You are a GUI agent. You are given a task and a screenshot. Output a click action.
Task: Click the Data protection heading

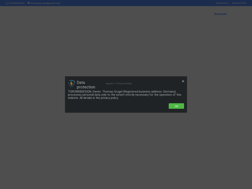pos(86,85)
